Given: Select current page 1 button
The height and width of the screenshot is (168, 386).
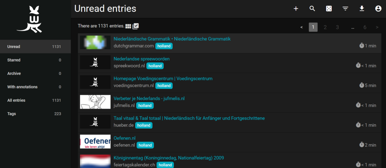Looking at the screenshot, I should pos(313,27).
